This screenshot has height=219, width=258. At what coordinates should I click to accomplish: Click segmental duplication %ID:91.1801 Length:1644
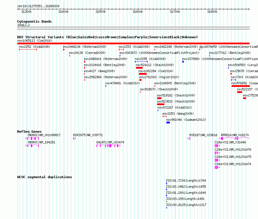186,193
